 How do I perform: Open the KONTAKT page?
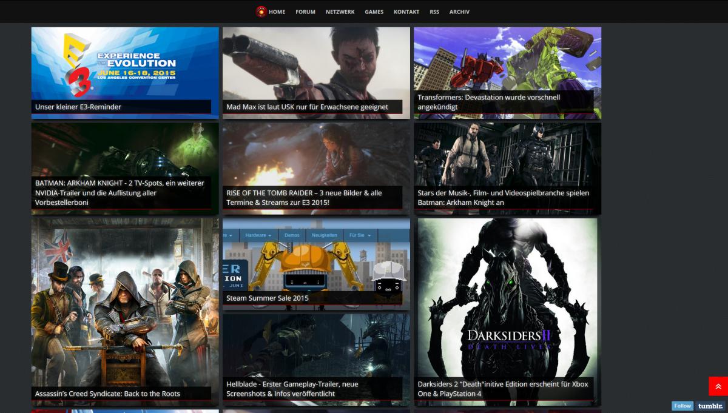tap(406, 12)
